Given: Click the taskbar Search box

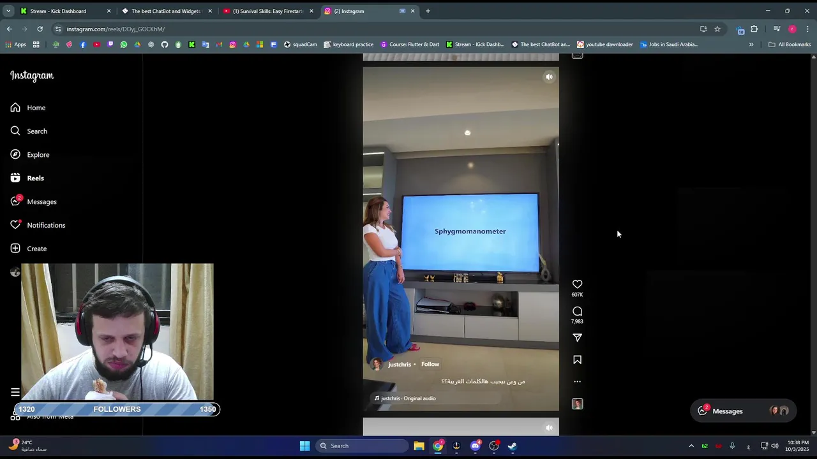Looking at the screenshot, I should pyautogui.click(x=362, y=446).
